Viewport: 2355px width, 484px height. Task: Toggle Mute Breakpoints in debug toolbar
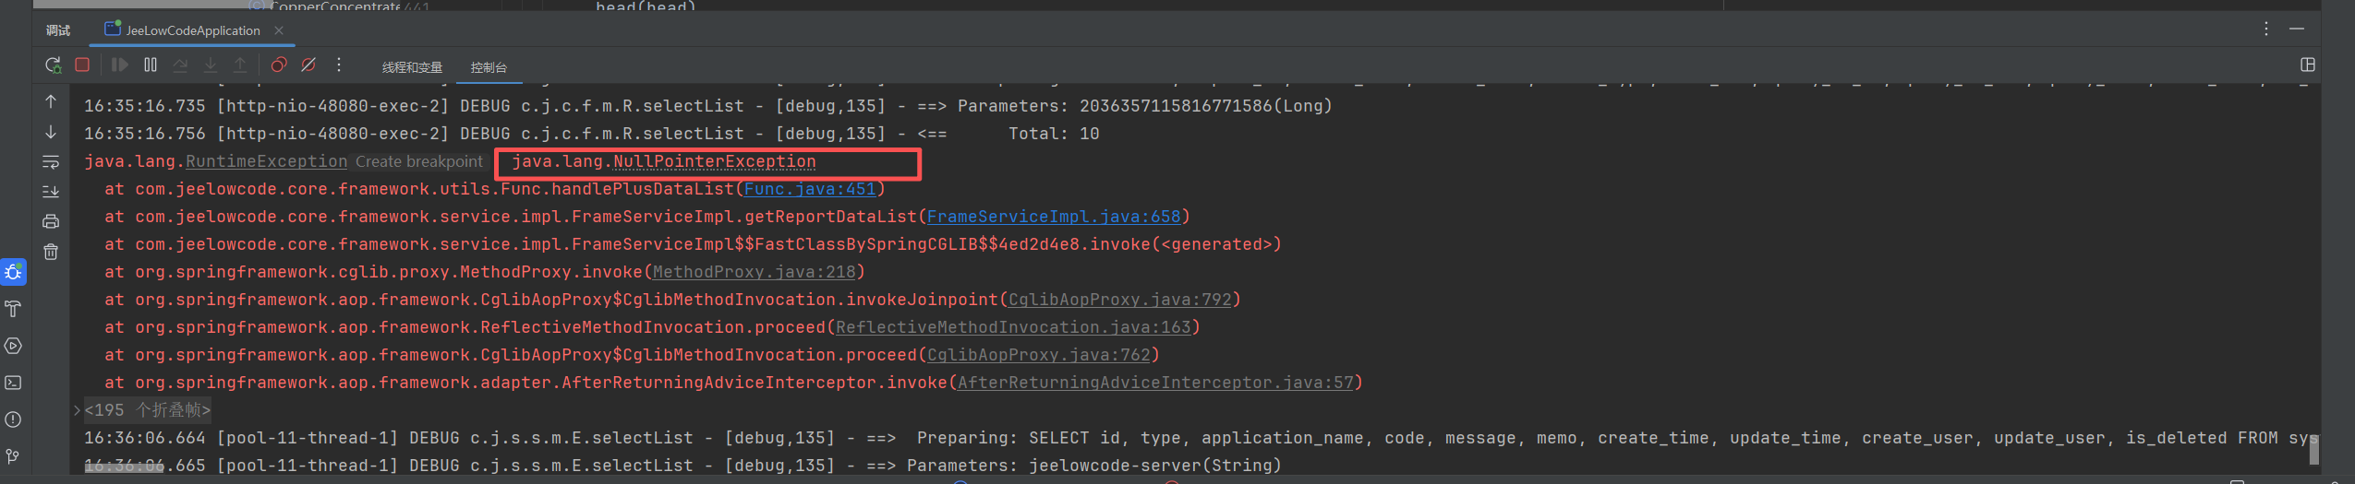308,65
